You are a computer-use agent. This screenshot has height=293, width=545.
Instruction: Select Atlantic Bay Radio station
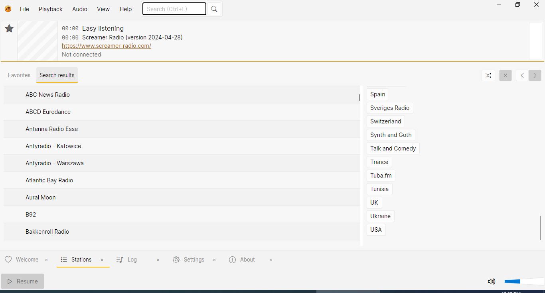[182, 180]
